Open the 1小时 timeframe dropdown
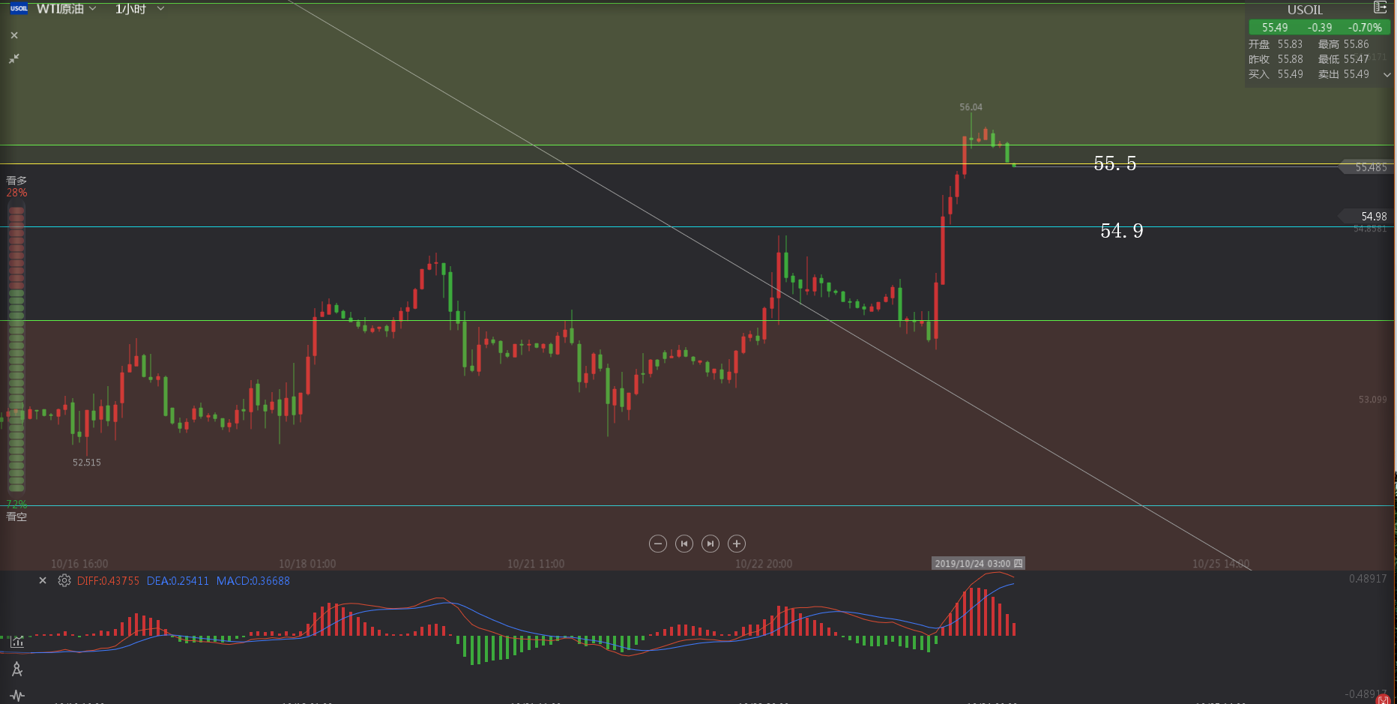1397x704 pixels. click(x=139, y=8)
